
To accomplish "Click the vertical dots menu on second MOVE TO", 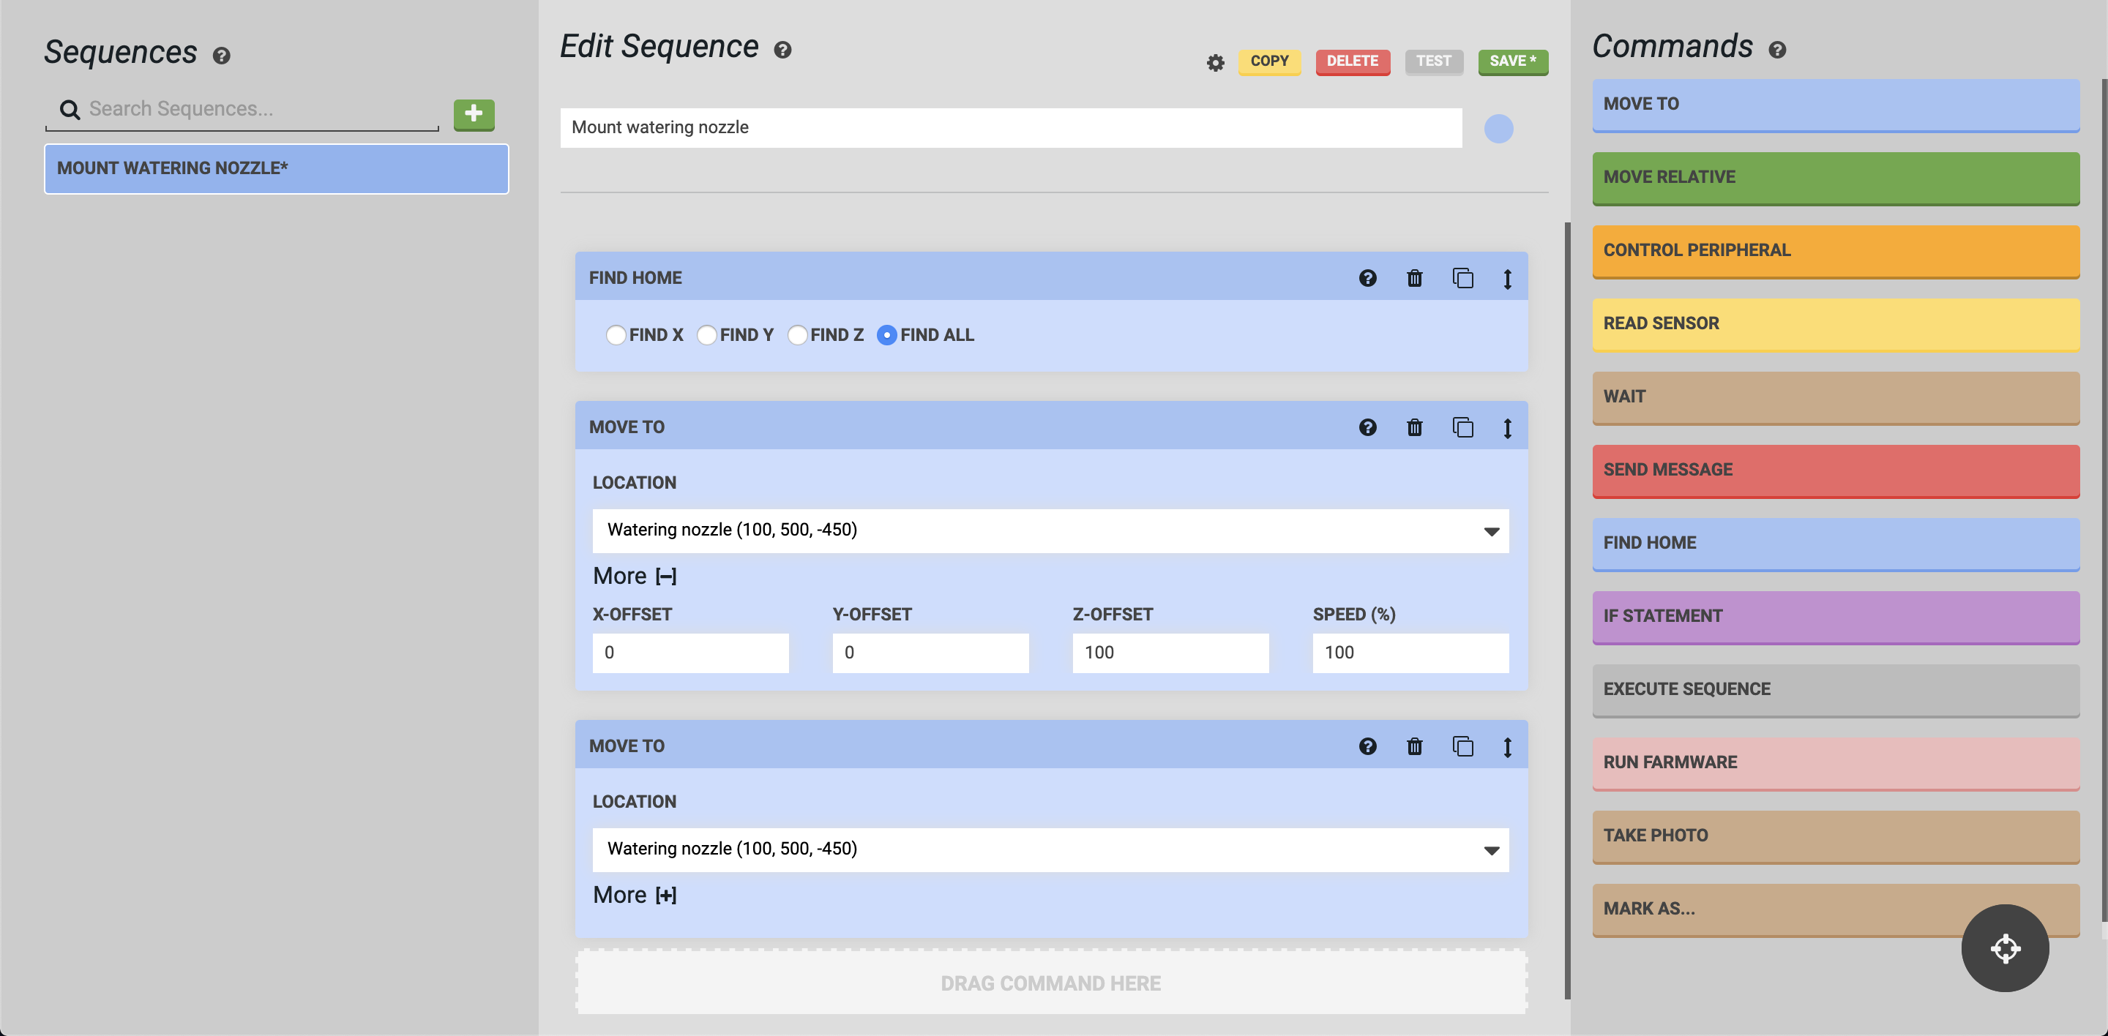I will click(x=1507, y=744).
